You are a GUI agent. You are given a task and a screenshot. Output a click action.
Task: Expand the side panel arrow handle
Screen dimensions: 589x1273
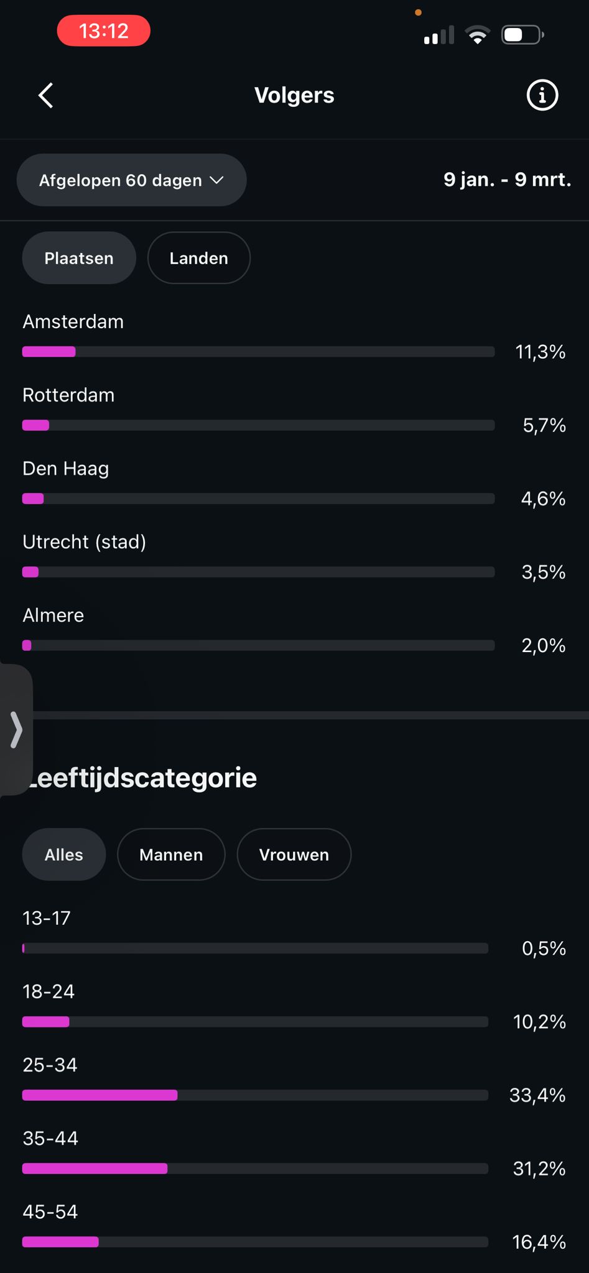point(16,730)
